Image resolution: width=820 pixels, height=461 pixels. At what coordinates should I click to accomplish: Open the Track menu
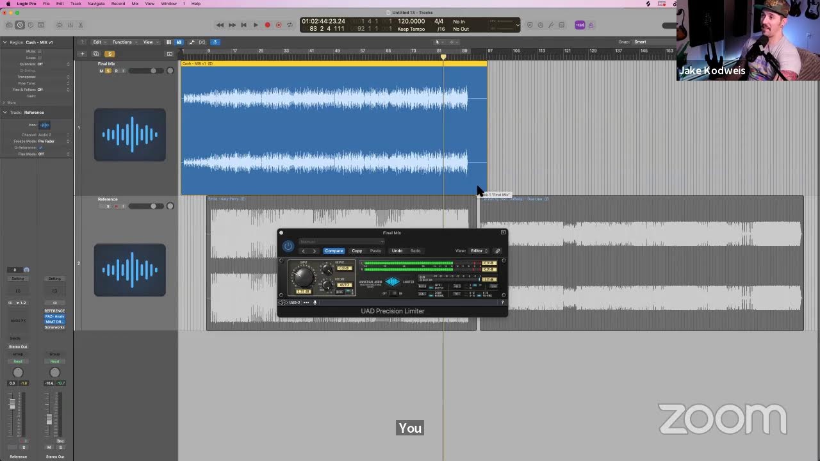76,3
